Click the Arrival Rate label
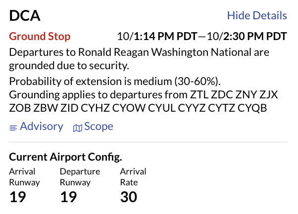Viewport: 298px width, 214px height. [x=133, y=177]
